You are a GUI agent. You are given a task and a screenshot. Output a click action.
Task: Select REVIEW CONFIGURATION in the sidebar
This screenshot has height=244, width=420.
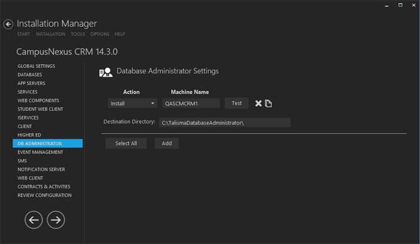point(44,195)
